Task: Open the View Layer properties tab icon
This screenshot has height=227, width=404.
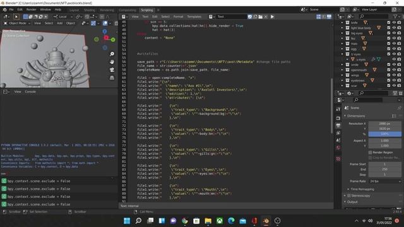Action: (x=338, y=133)
